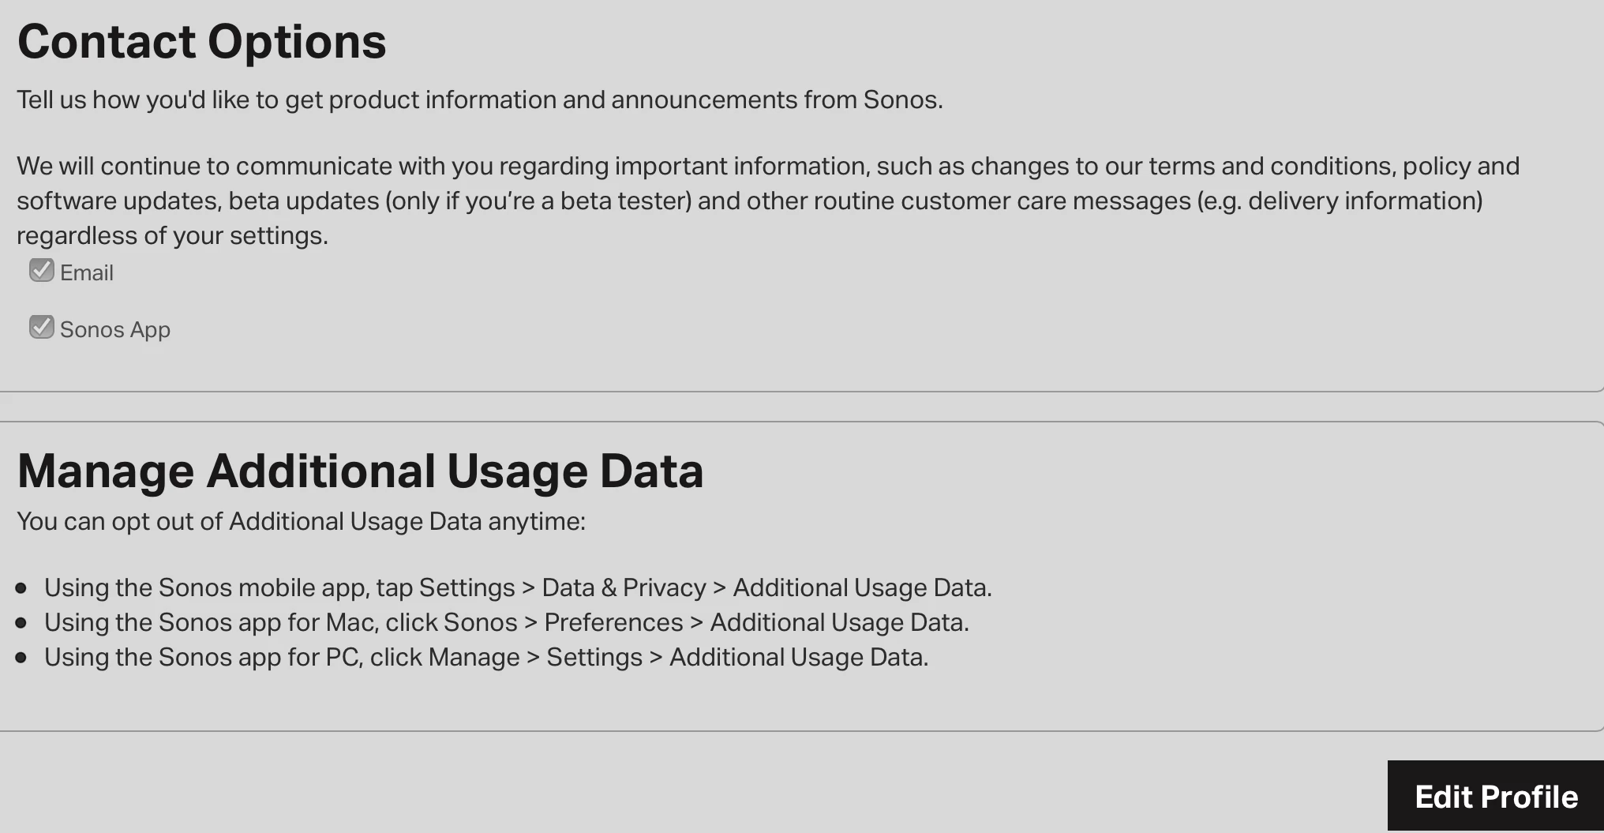The width and height of the screenshot is (1604, 833).
Task: Click the bullet before the mobile app instruction
Action: coord(21,588)
